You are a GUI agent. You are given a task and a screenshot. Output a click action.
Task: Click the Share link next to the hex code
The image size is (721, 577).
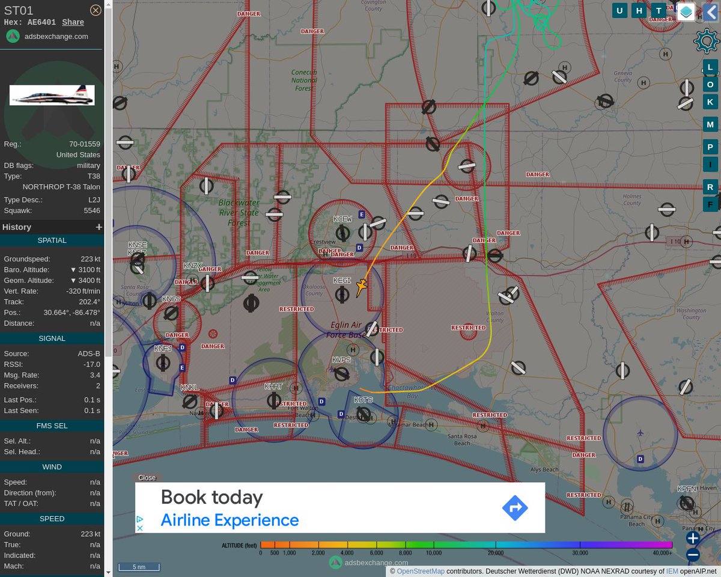click(x=73, y=22)
